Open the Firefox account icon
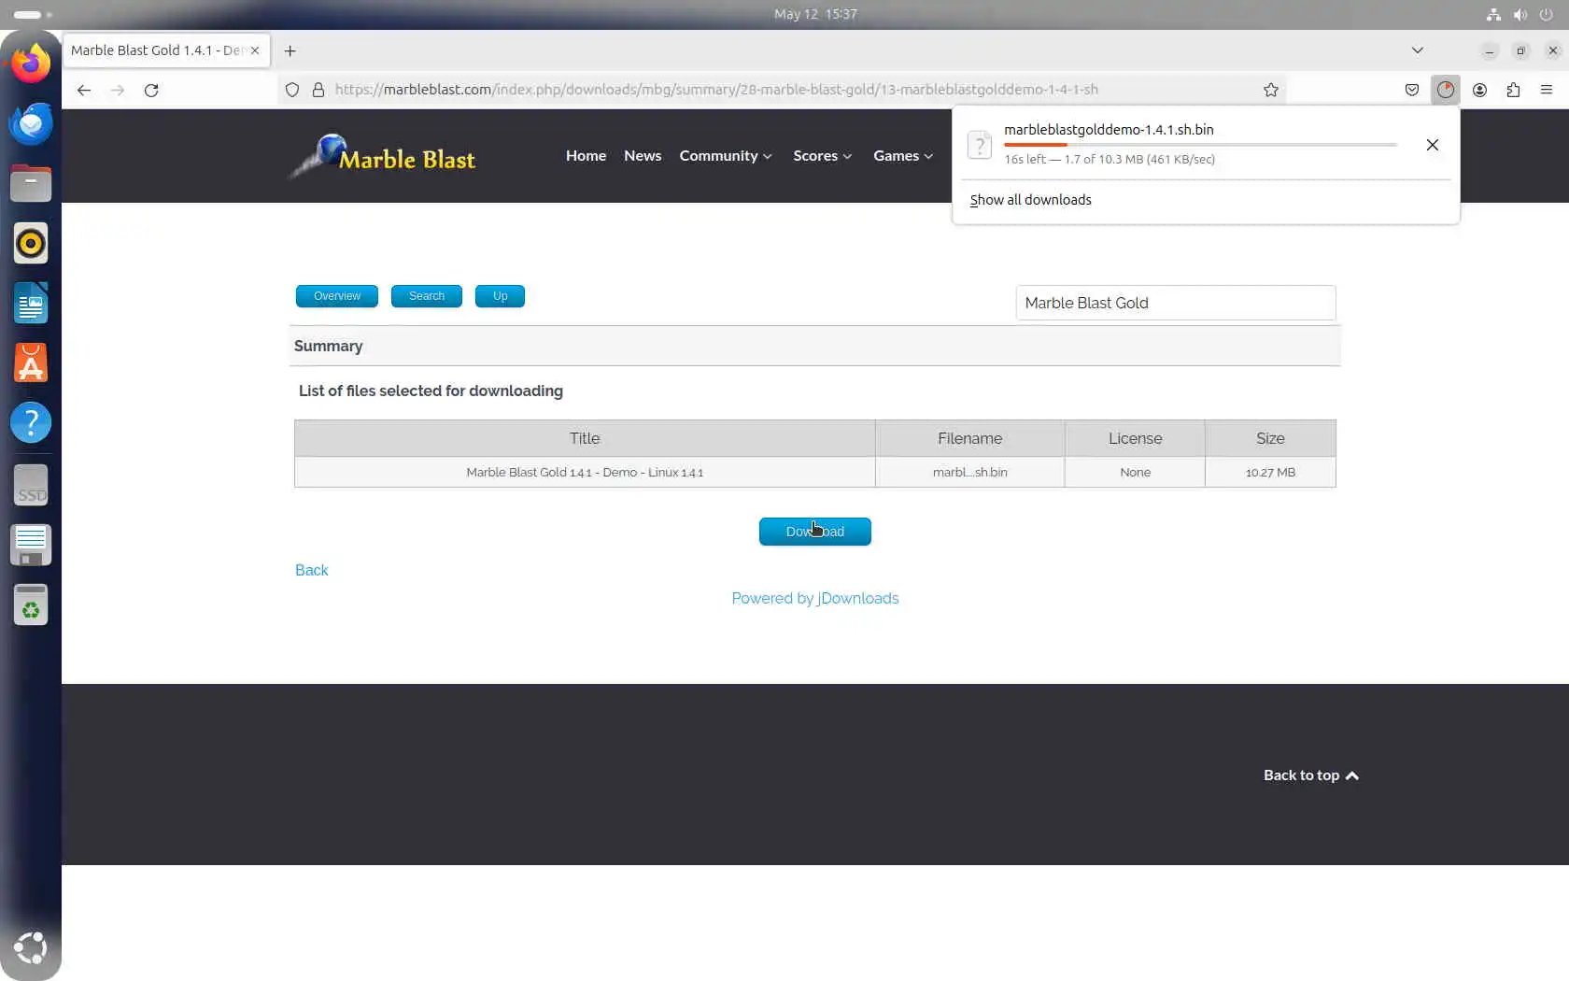This screenshot has height=981, width=1569. pos(1479,90)
